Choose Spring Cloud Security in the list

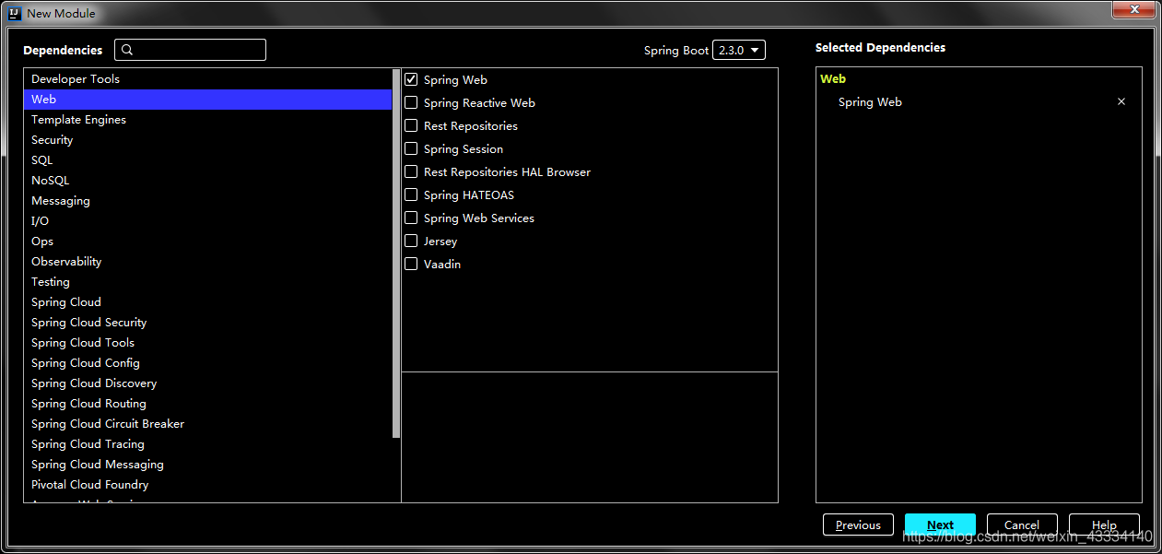[x=208, y=323]
